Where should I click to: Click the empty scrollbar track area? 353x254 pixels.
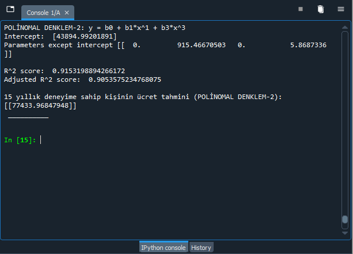[x=345, y=123]
